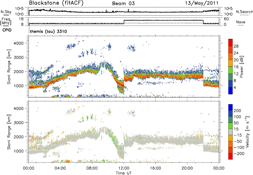The width and height of the screenshot is (253, 175).
Task: Select the 'Freq. [MHz]' axis label
Action: pos(6,21)
